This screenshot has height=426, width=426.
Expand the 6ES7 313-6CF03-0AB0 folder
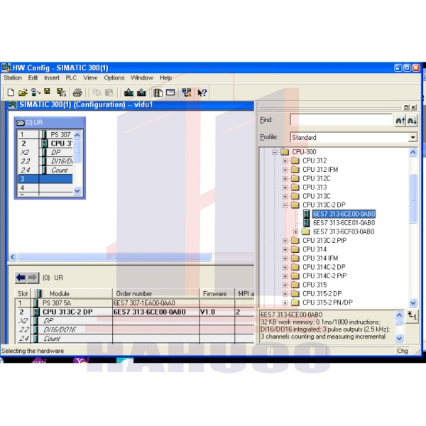295,231
